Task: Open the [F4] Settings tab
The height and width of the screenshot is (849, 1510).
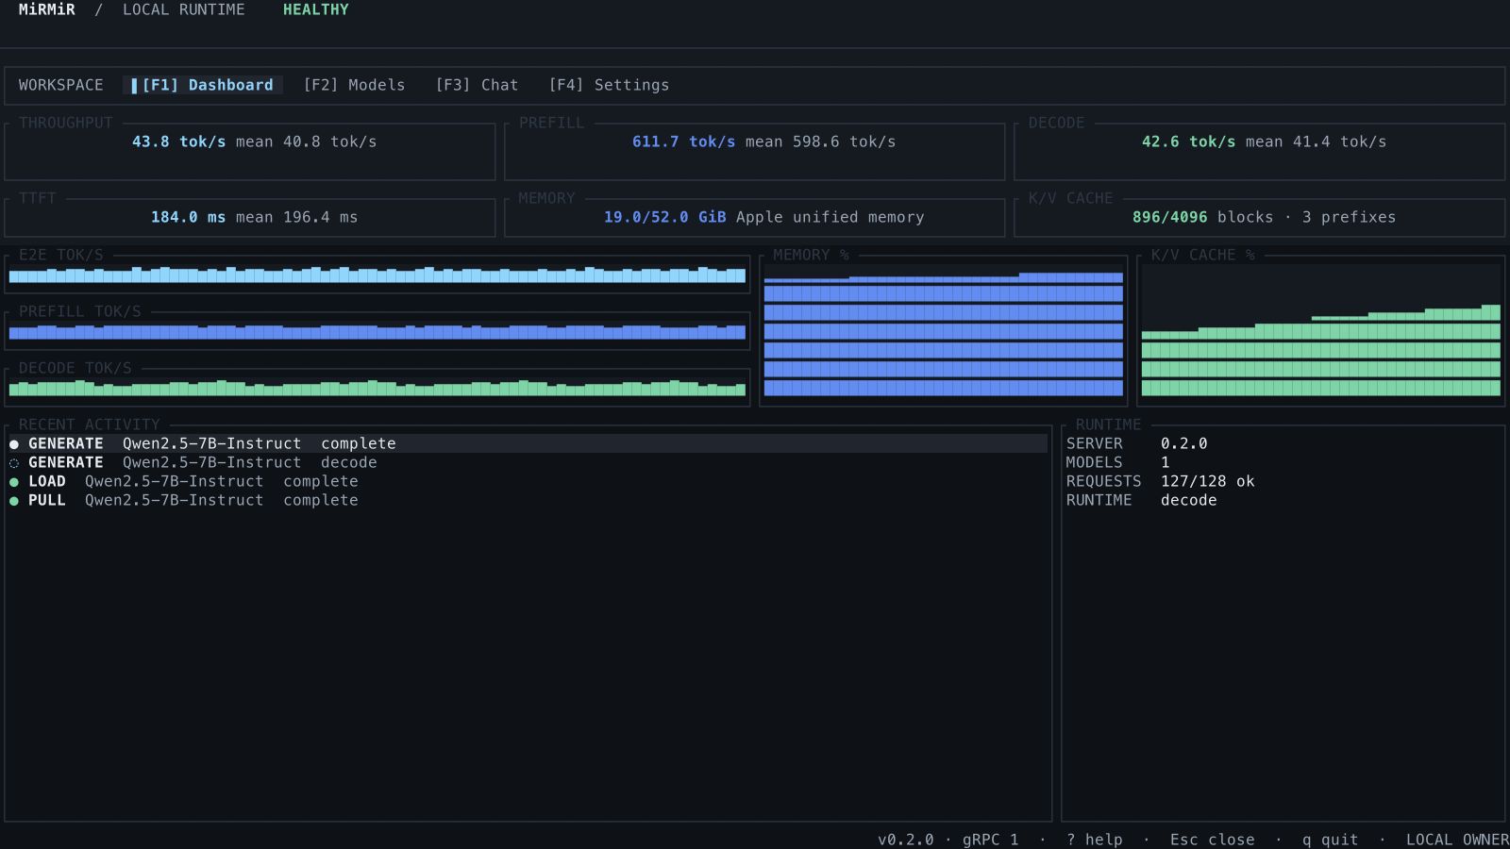Action: point(609,85)
